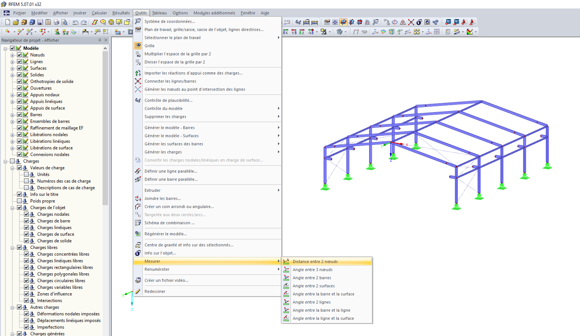The image size is (580, 336).
Task: Click the color scale rainbow icon
Action: click(x=469, y=32)
